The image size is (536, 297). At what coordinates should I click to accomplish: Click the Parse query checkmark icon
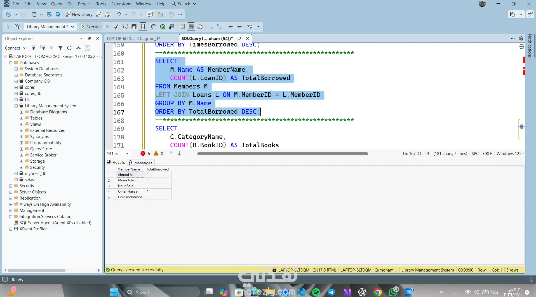(x=116, y=27)
